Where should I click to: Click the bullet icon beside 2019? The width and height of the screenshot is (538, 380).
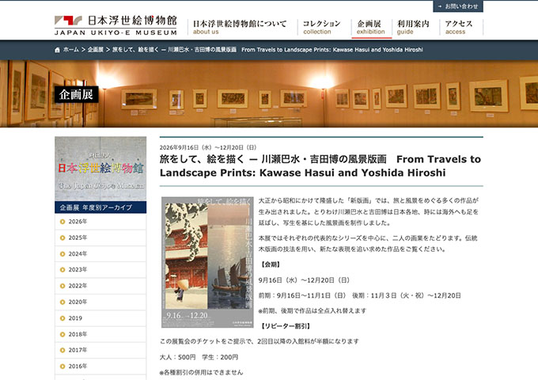tap(63, 318)
